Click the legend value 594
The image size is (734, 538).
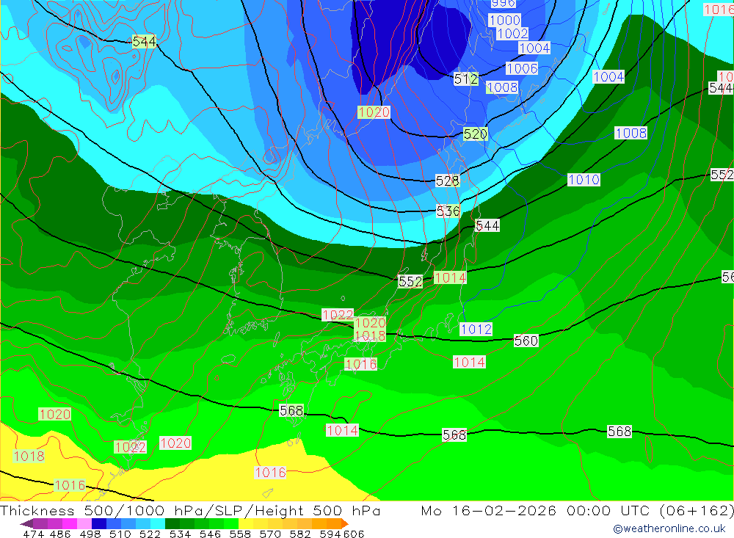[x=330, y=534]
